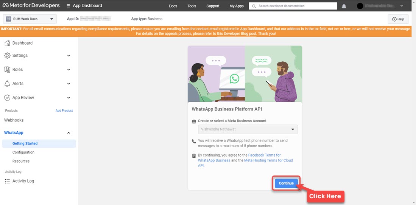Click the Dashboard home icon
This screenshot has width=416, height=205.
pyautogui.click(x=8, y=43)
